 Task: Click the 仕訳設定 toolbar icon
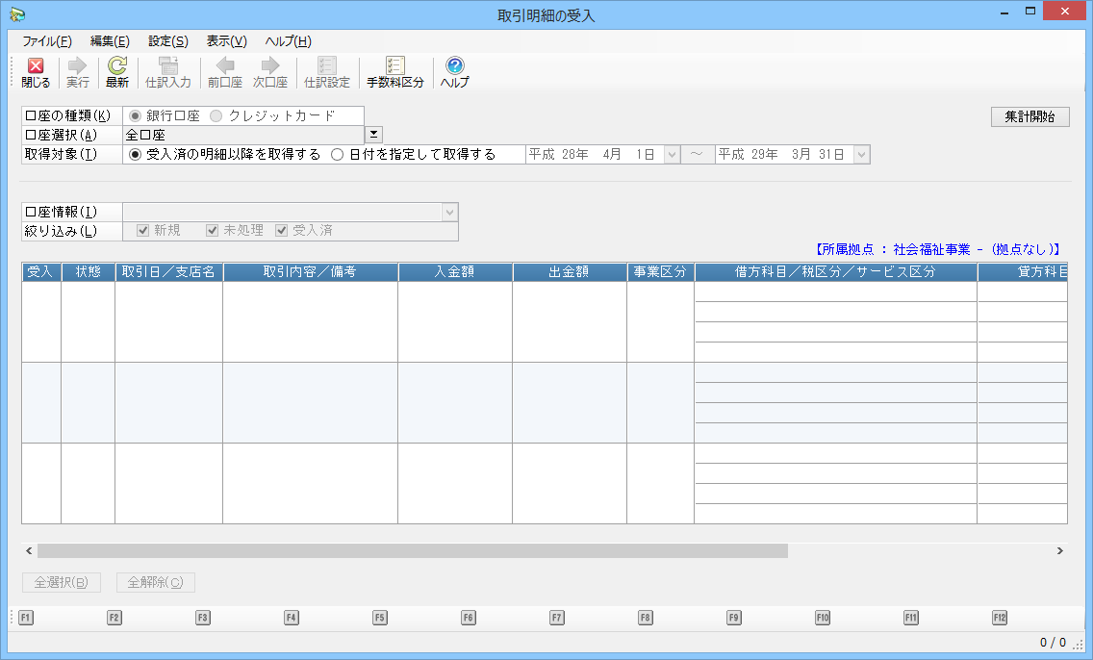pyautogui.click(x=327, y=72)
